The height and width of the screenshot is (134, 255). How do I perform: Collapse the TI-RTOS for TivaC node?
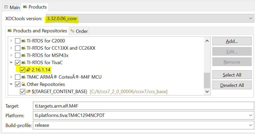[x=11, y=62]
